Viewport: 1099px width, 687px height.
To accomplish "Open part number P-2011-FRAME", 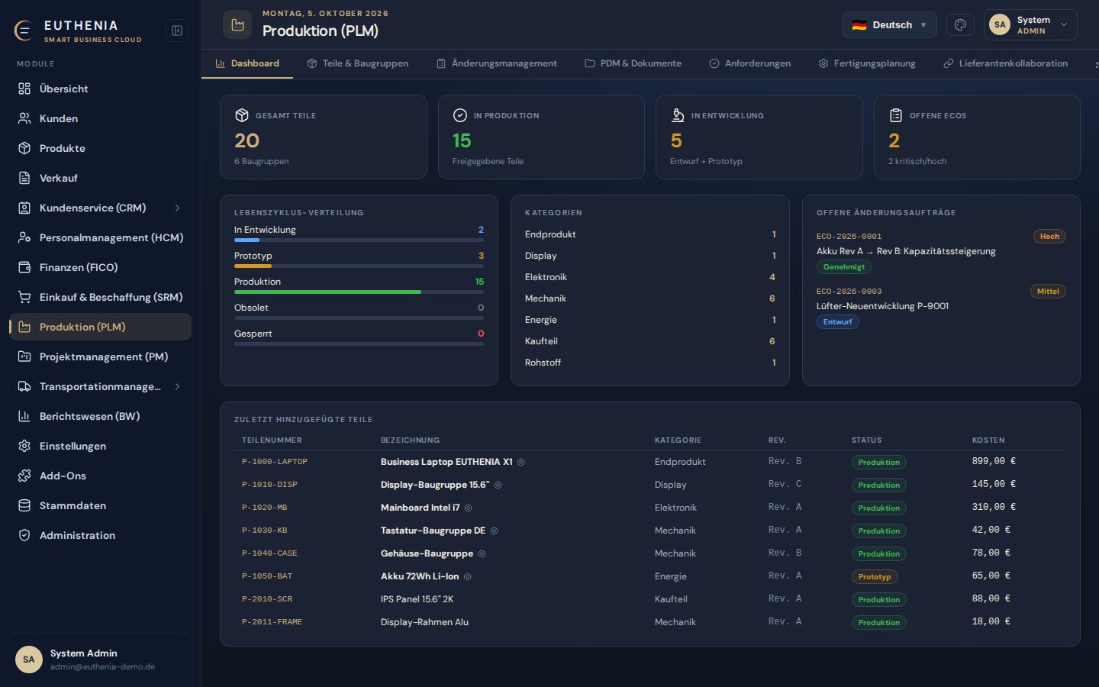I will coord(272,622).
